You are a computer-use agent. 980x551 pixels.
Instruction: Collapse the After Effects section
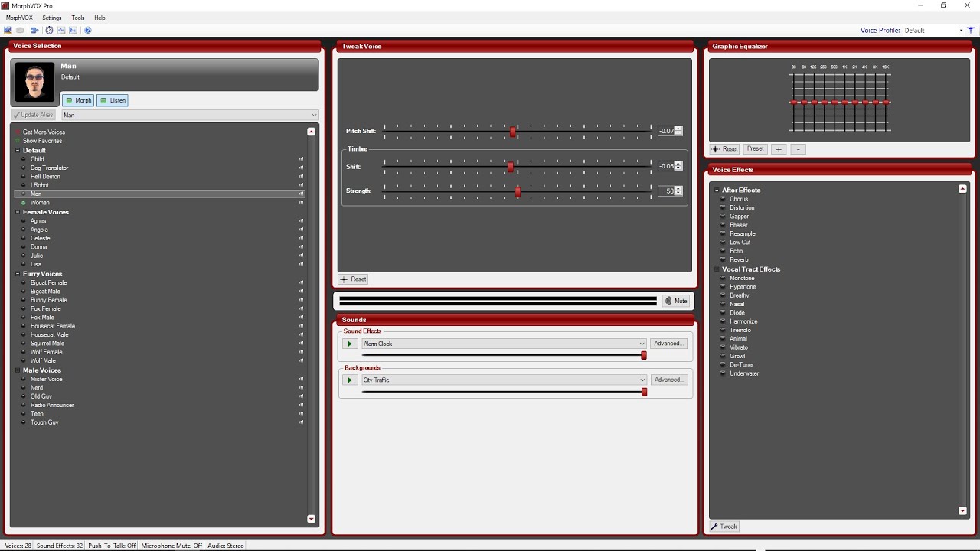point(717,191)
